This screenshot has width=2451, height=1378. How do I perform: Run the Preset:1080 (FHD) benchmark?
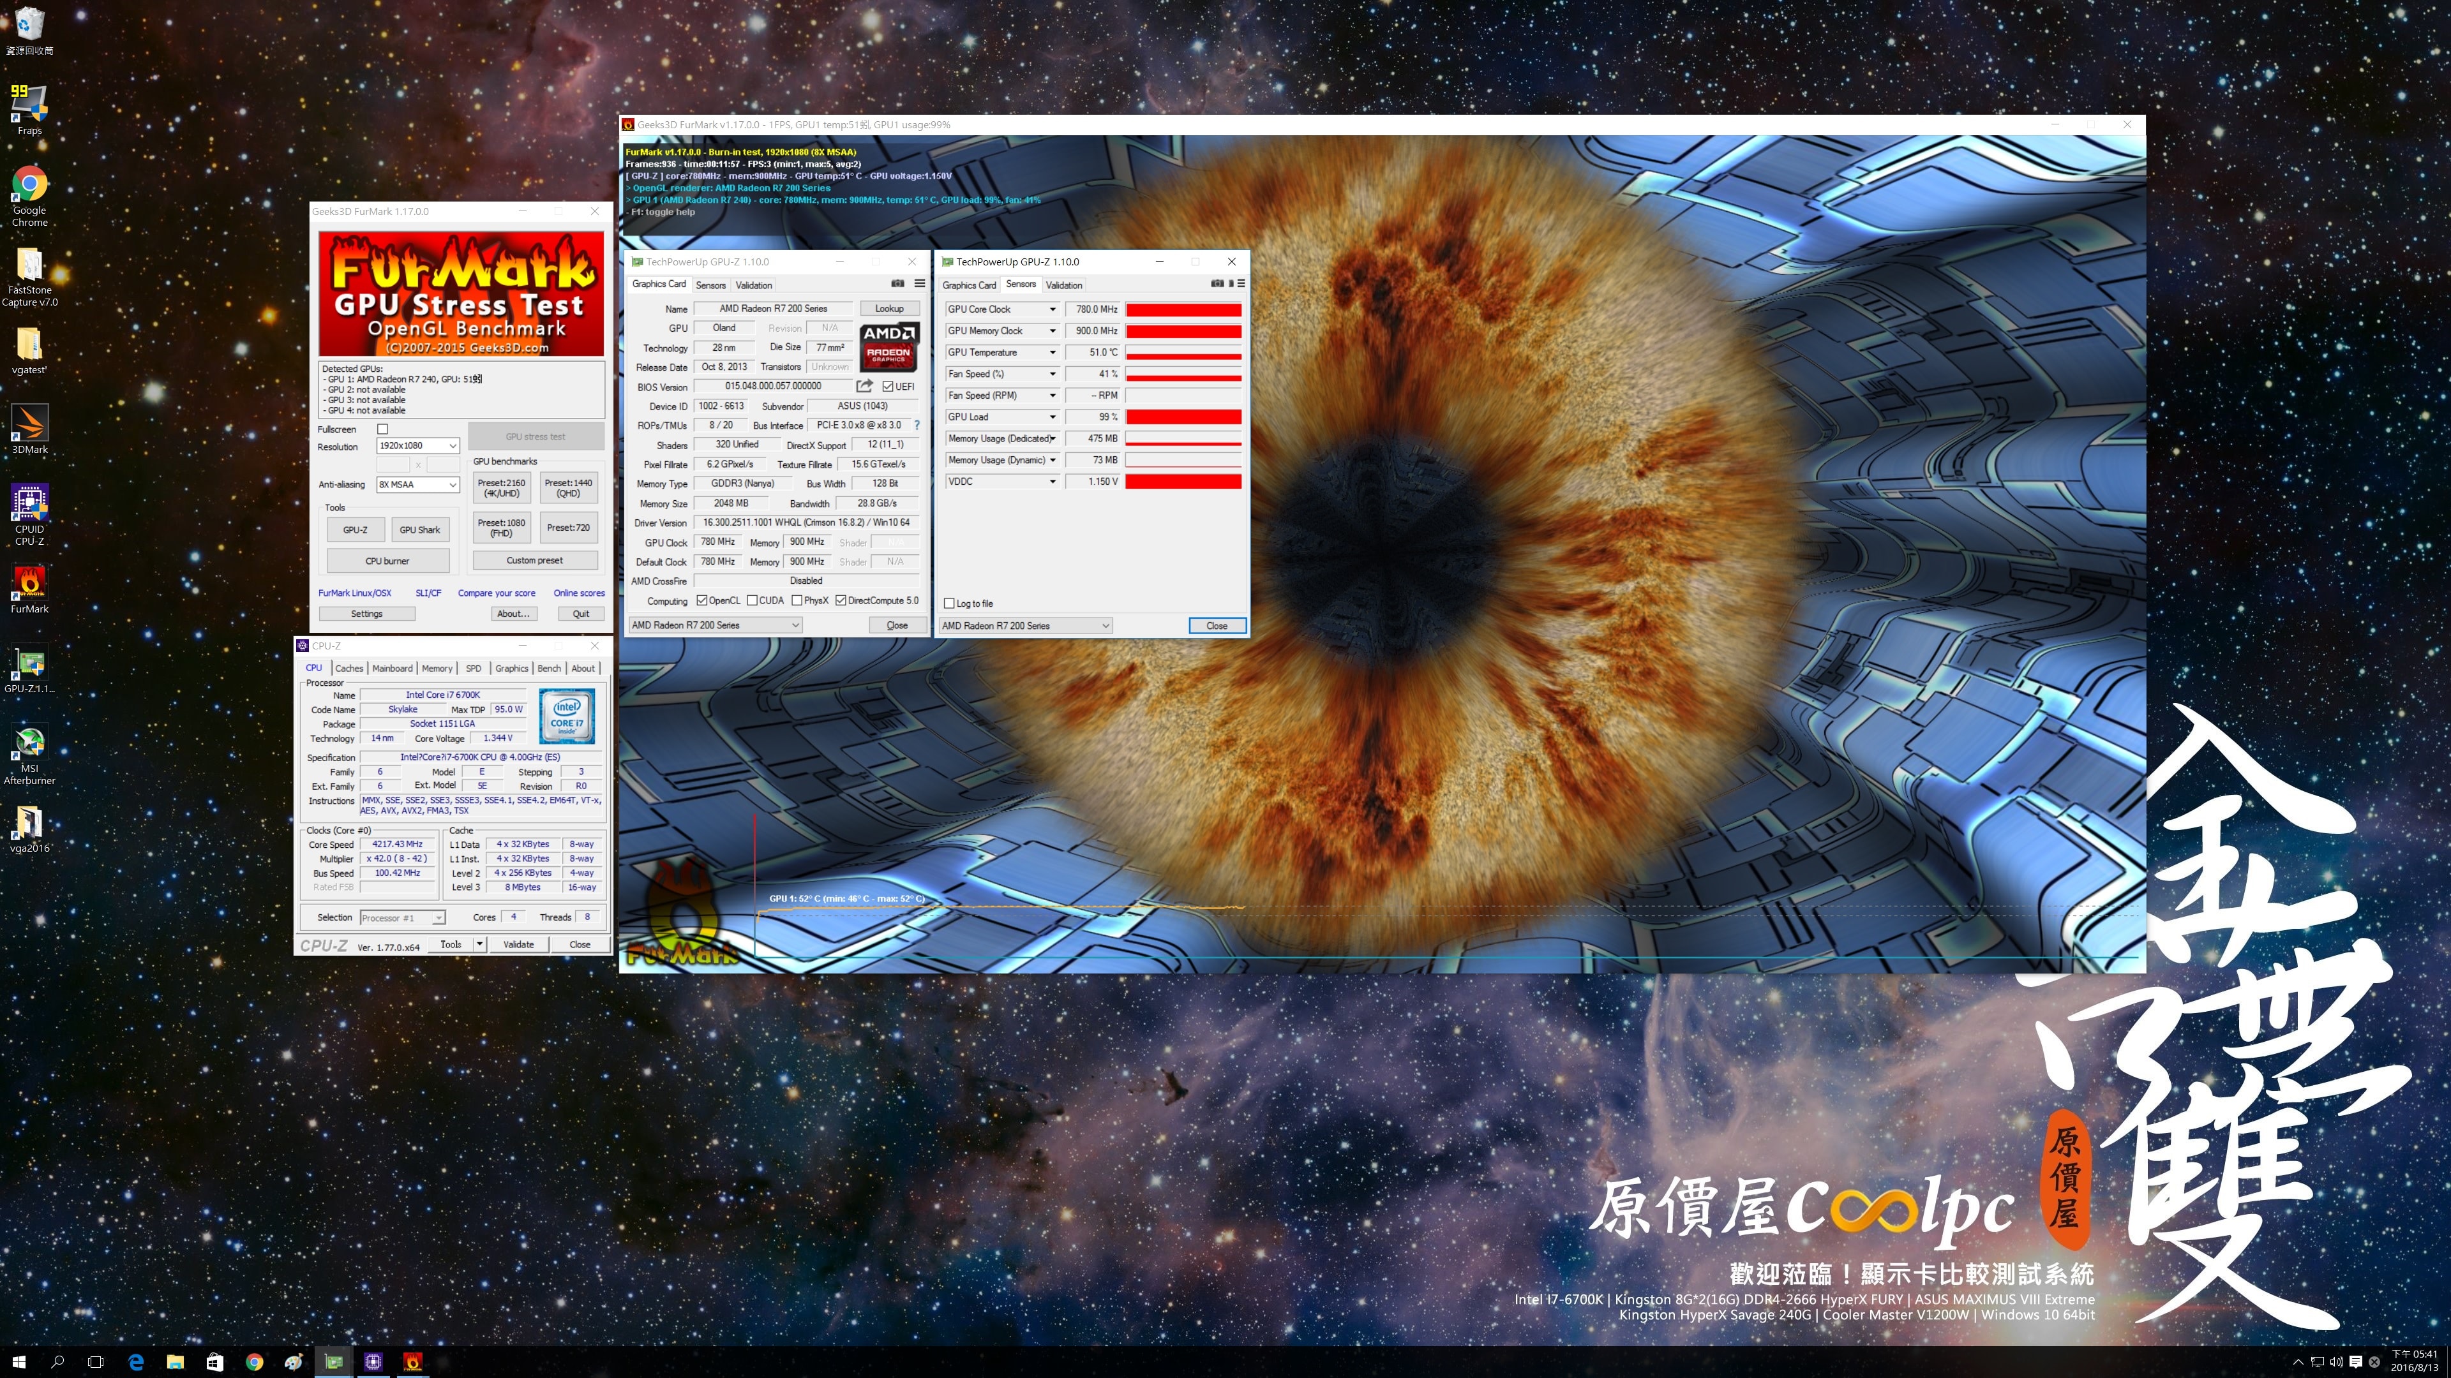coord(502,528)
